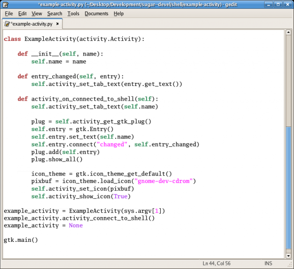Show the Tools menu
This screenshot has width=294, height=269.
pos(73,14)
